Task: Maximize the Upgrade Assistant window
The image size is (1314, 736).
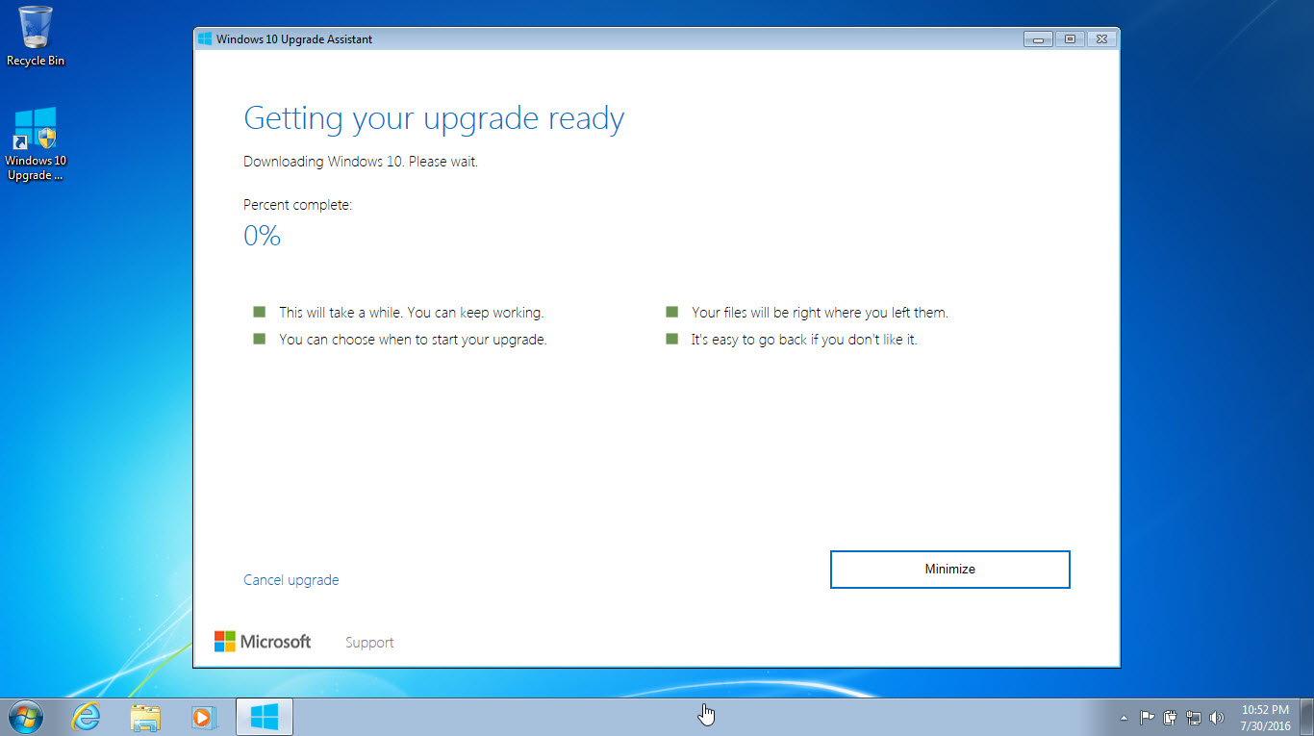Action: pos(1070,39)
